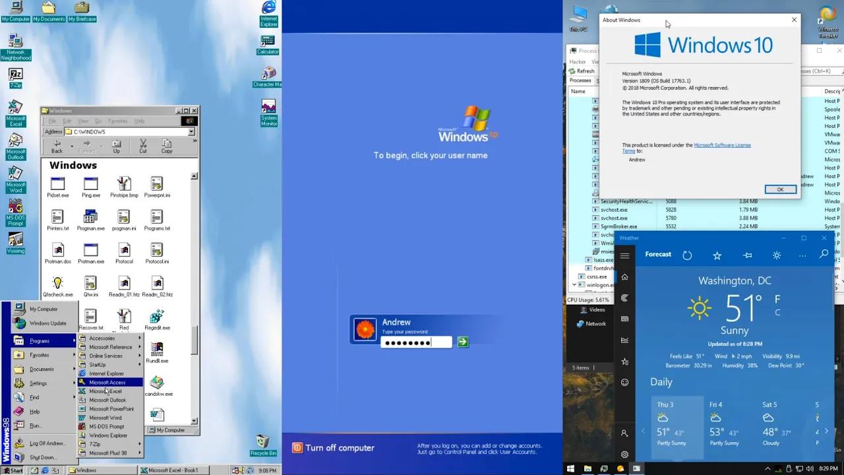Click OK in the About Windows dialog

pos(780,190)
